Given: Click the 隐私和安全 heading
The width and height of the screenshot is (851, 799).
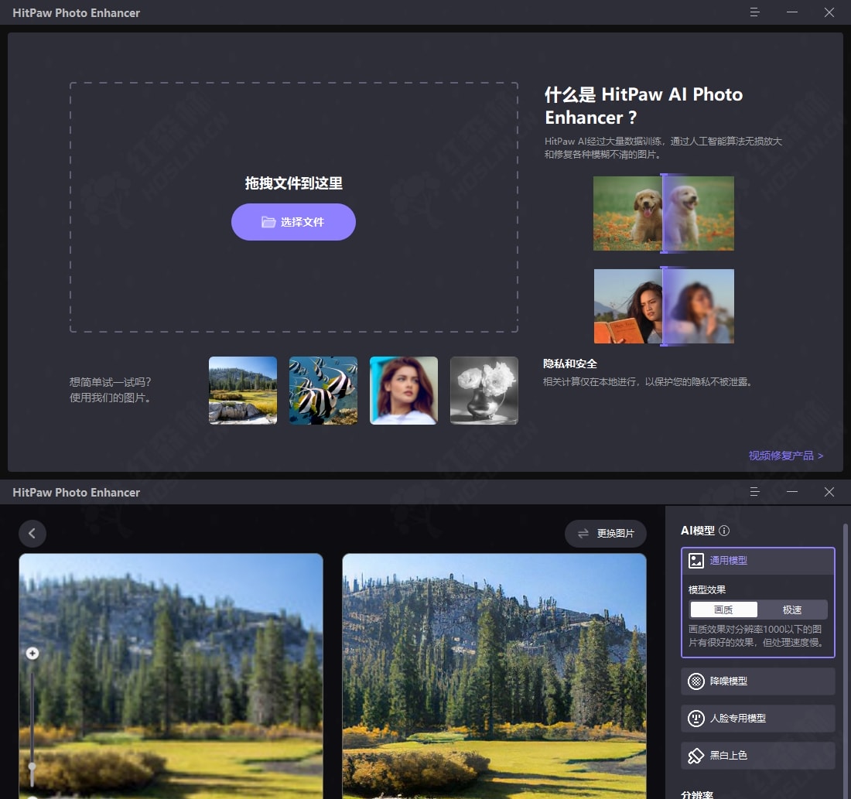Looking at the screenshot, I should click(570, 364).
